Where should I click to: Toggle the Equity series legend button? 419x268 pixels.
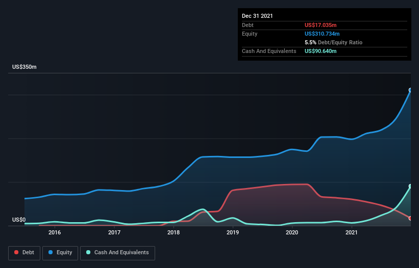pyautogui.click(x=60, y=253)
